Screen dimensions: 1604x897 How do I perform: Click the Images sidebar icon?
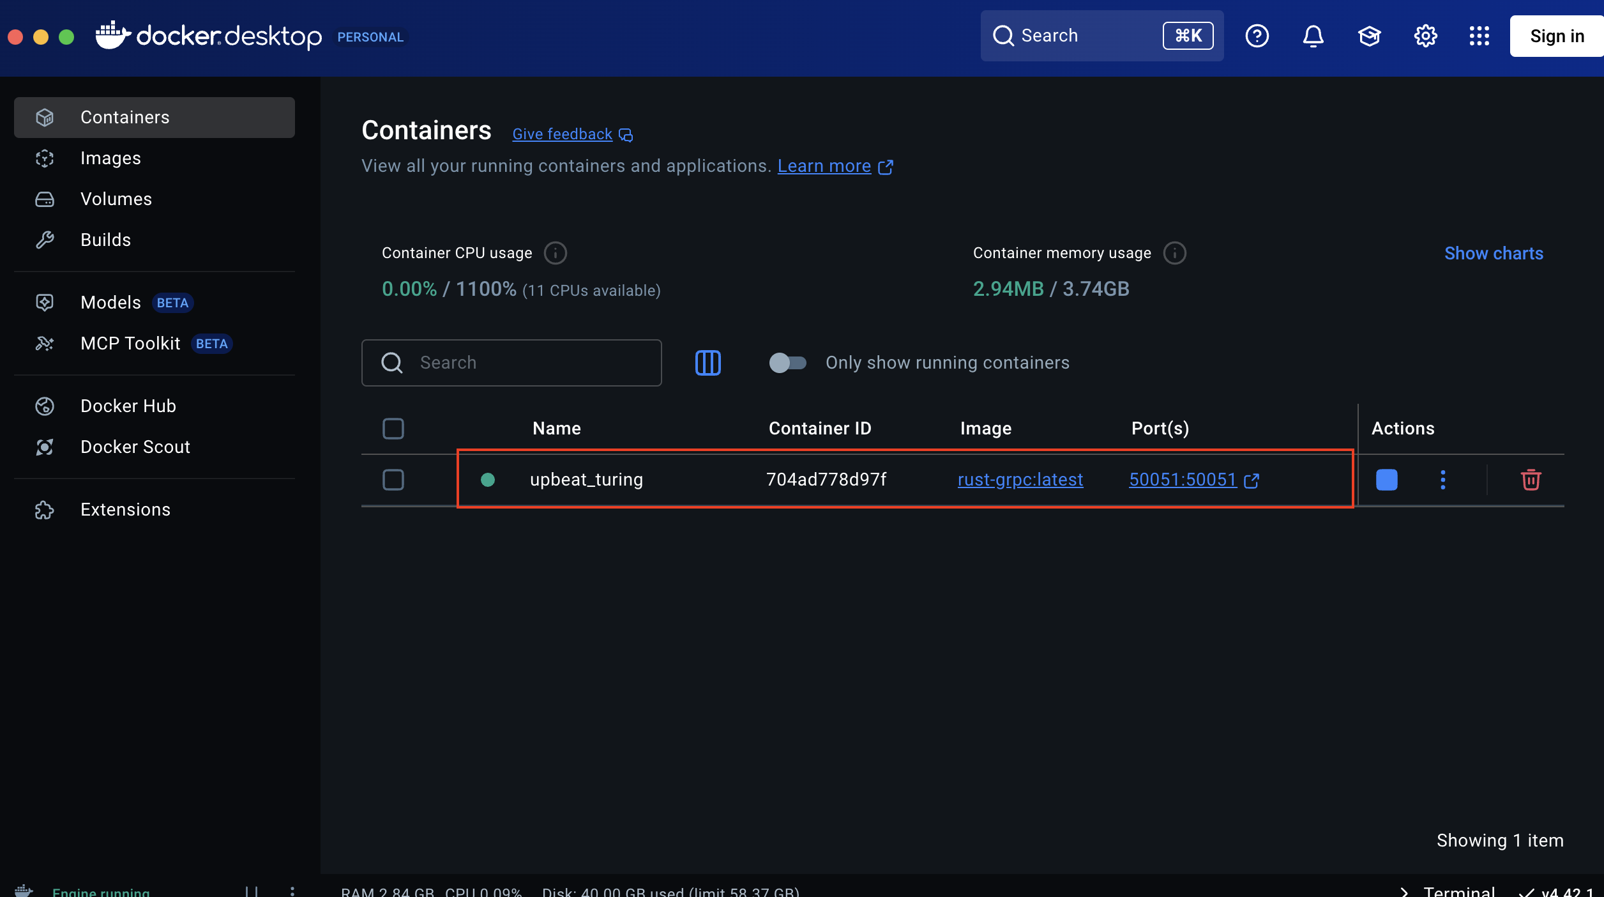point(45,158)
